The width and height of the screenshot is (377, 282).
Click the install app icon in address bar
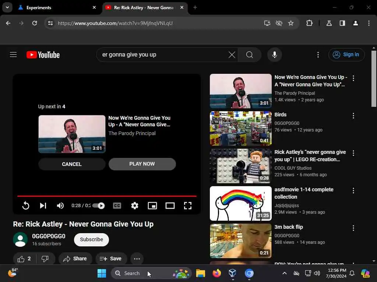click(x=267, y=23)
